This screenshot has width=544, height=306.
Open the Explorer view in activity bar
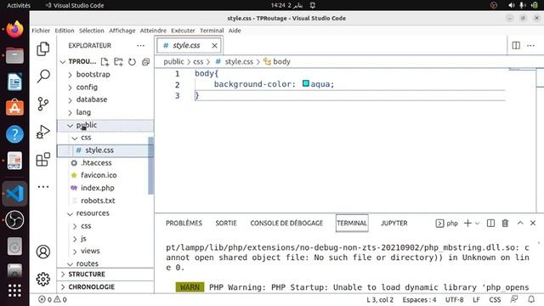(x=43, y=49)
